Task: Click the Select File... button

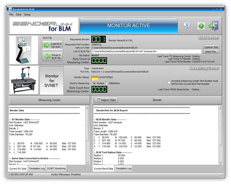Action: coord(211,52)
